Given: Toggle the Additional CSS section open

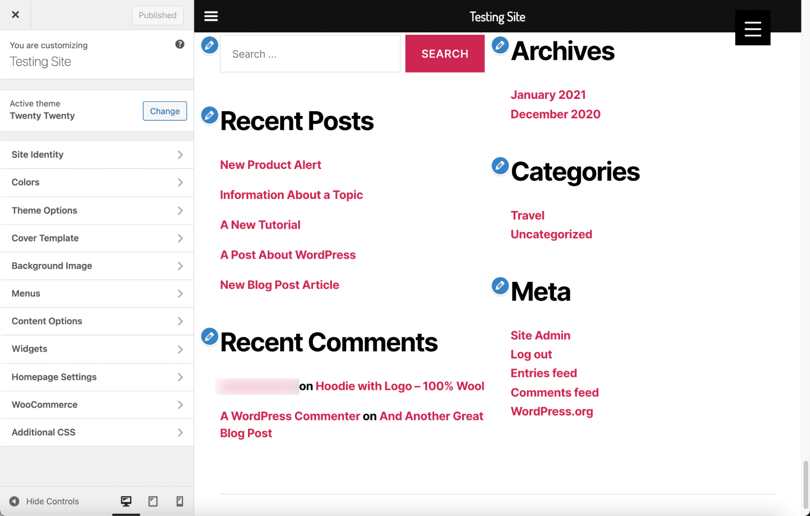Looking at the screenshot, I should (x=97, y=432).
